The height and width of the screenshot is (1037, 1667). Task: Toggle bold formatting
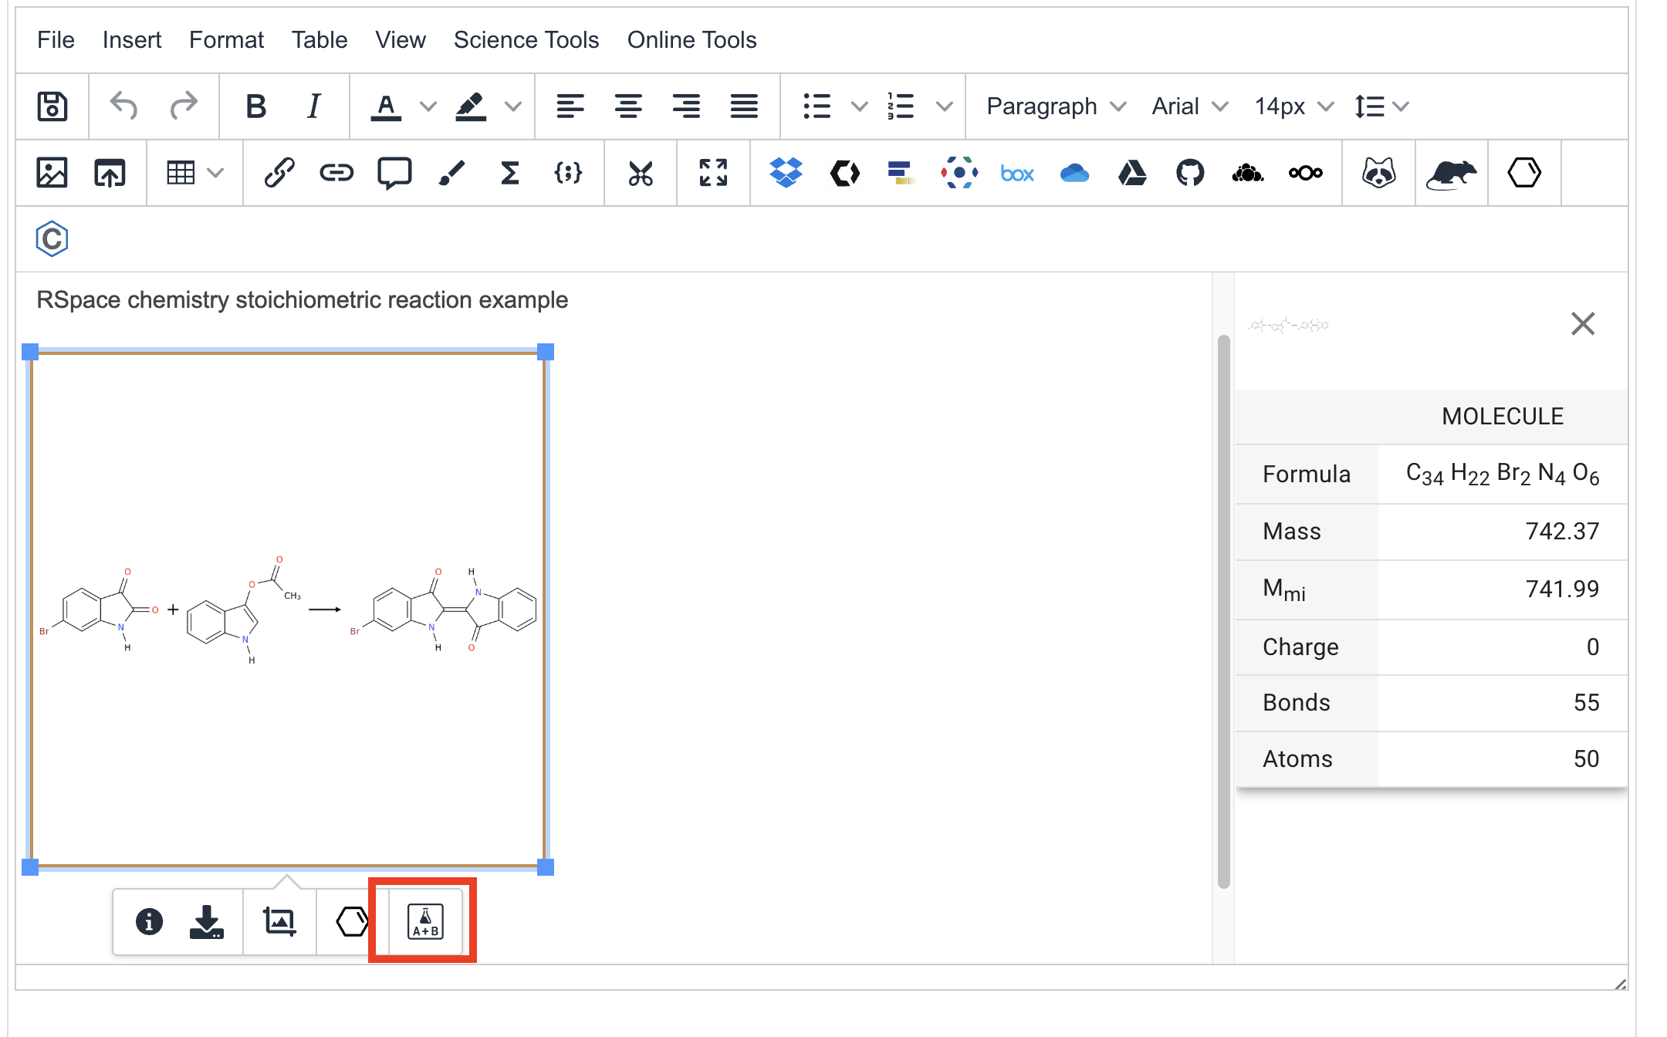click(255, 106)
